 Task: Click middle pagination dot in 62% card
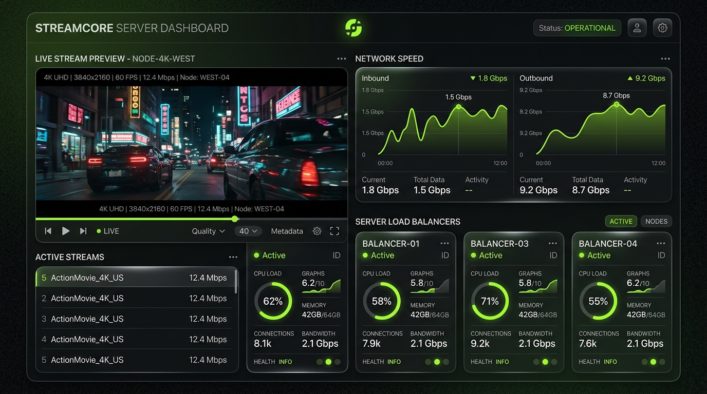click(328, 362)
